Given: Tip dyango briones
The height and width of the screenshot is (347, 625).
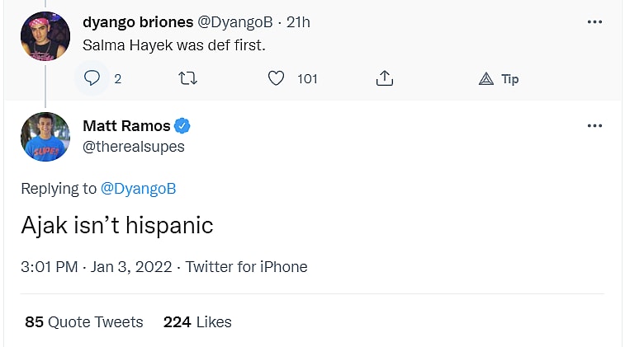Looking at the screenshot, I should click(500, 79).
